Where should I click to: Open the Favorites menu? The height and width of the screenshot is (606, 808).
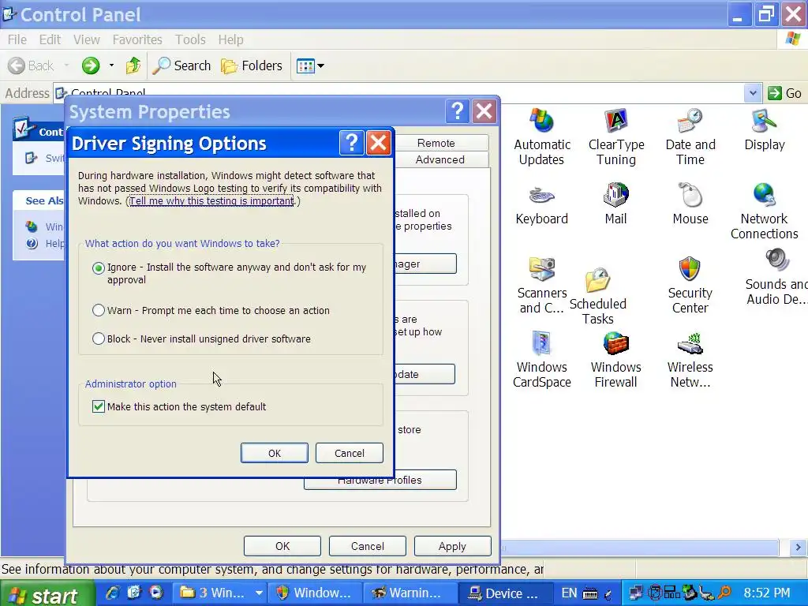137,39
